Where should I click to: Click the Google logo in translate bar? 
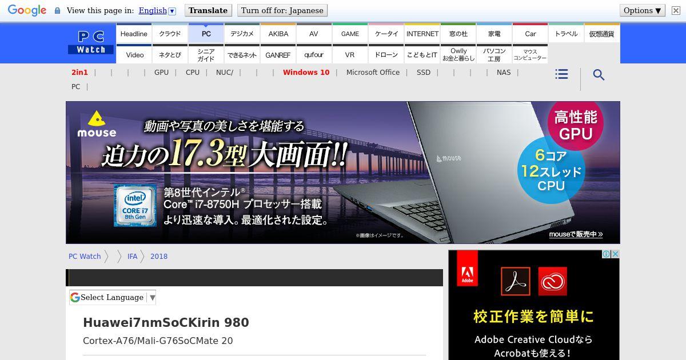(27, 10)
